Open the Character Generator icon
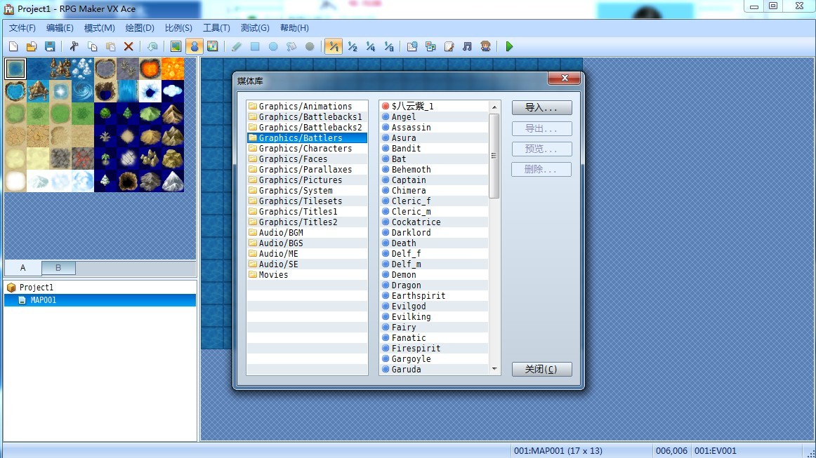 tap(485, 47)
